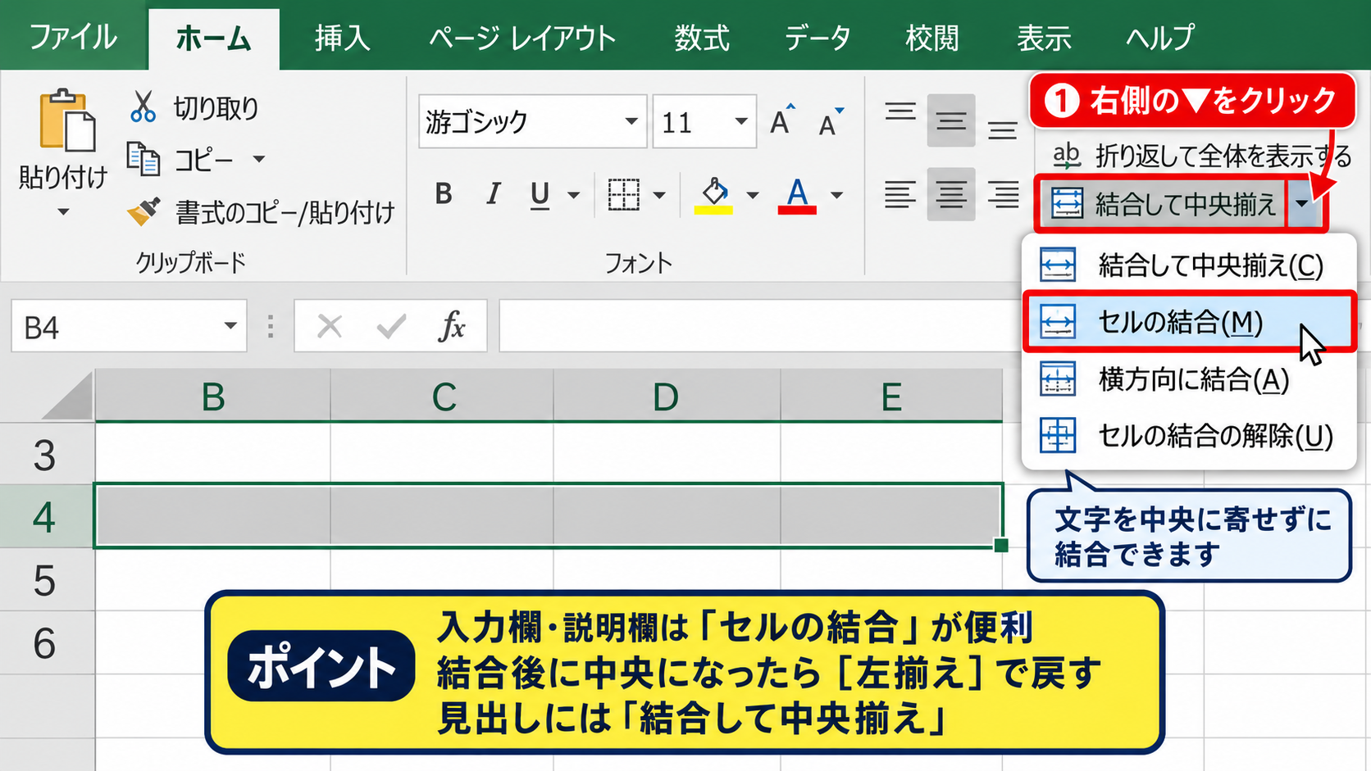Toggle left horizontal alignment
The height and width of the screenshot is (771, 1371).
pos(900,195)
